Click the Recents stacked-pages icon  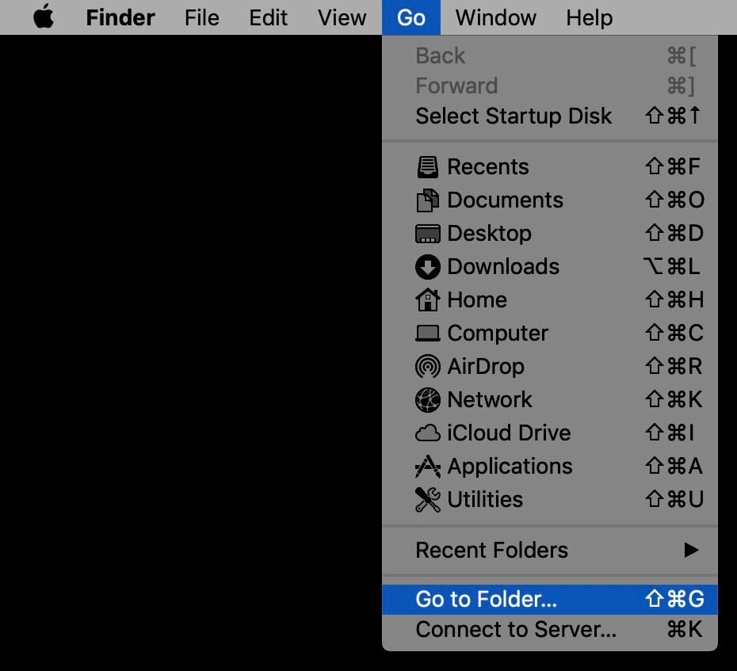[428, 166]
